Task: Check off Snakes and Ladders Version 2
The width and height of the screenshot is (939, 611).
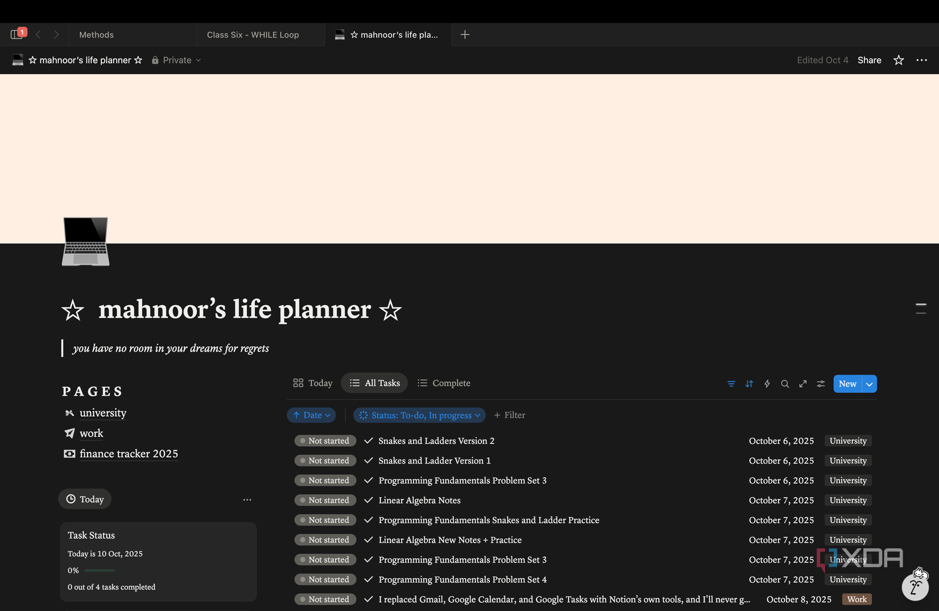Action: coord(368,440)
